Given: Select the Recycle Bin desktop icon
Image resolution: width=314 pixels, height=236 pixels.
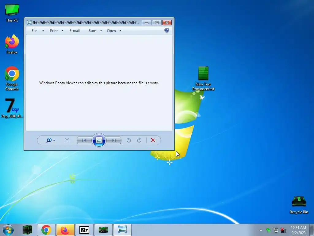Looking at the screenshot, I should (x=299, y=205).
